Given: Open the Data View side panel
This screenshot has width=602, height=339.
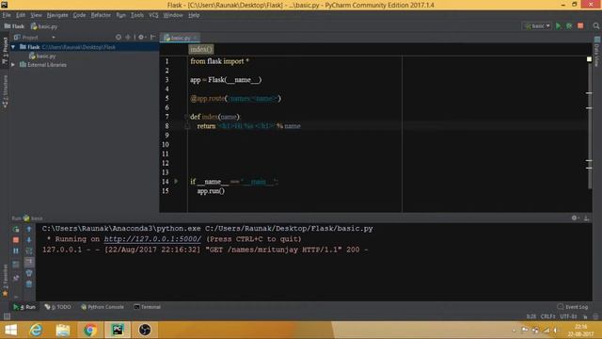Looking at the screenshot, I should pyautogui.click(x=597, y=52).
